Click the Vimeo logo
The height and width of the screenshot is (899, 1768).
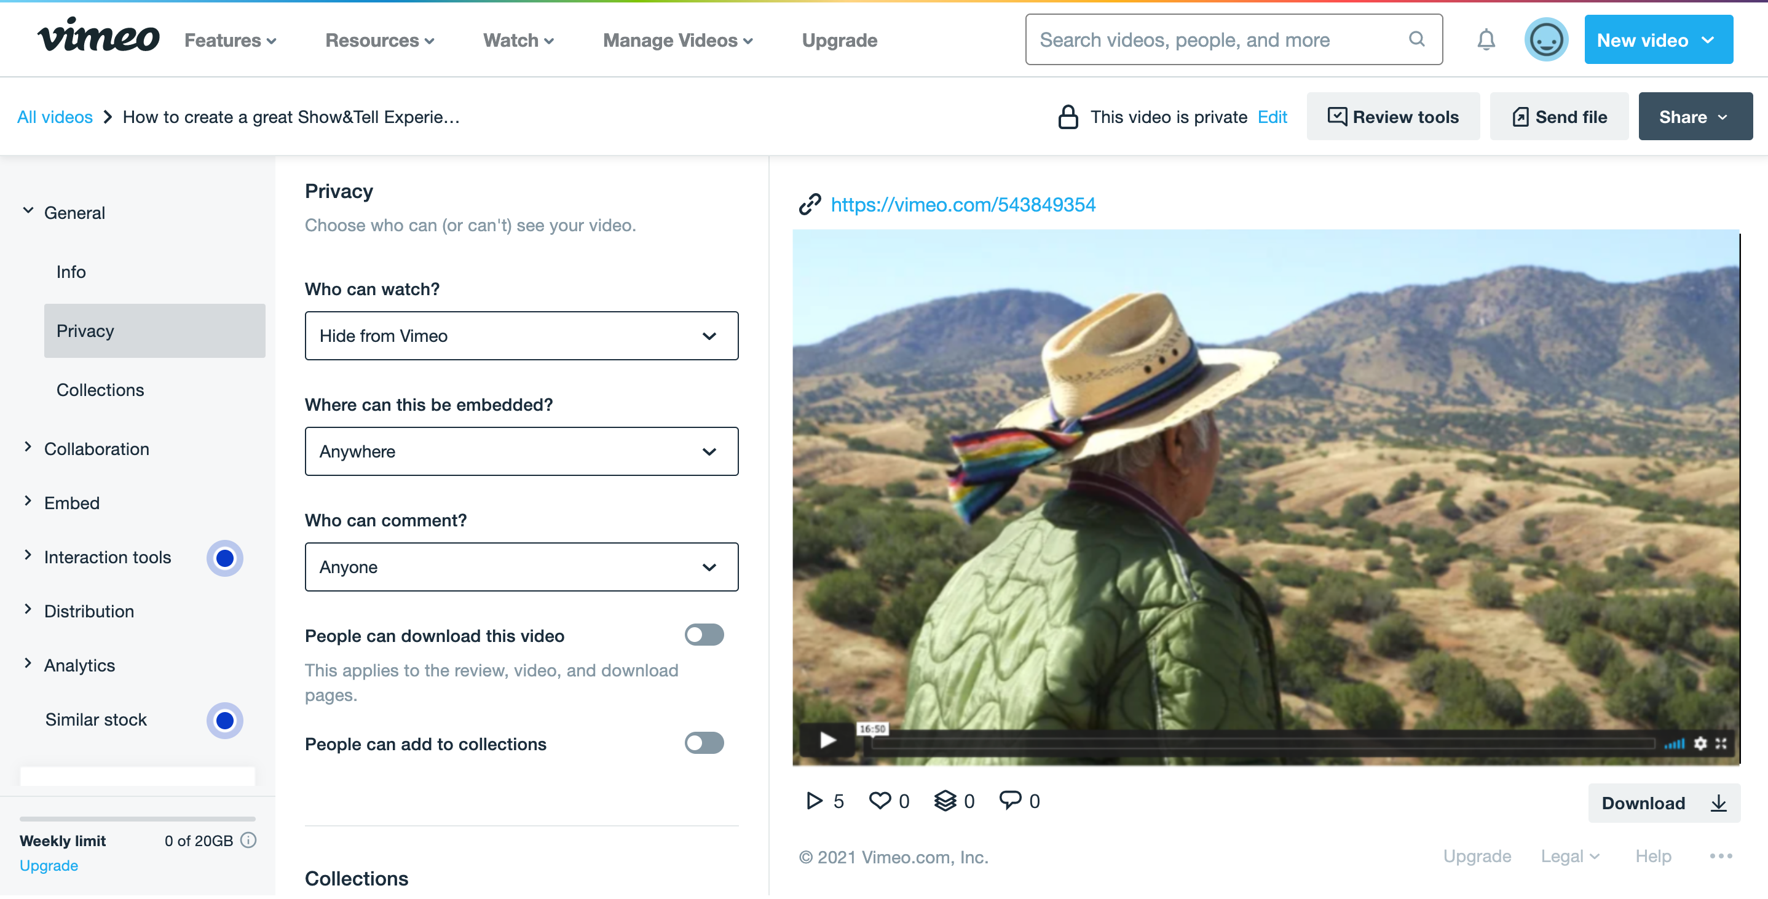pyautogui.click(x=98, y=36)
